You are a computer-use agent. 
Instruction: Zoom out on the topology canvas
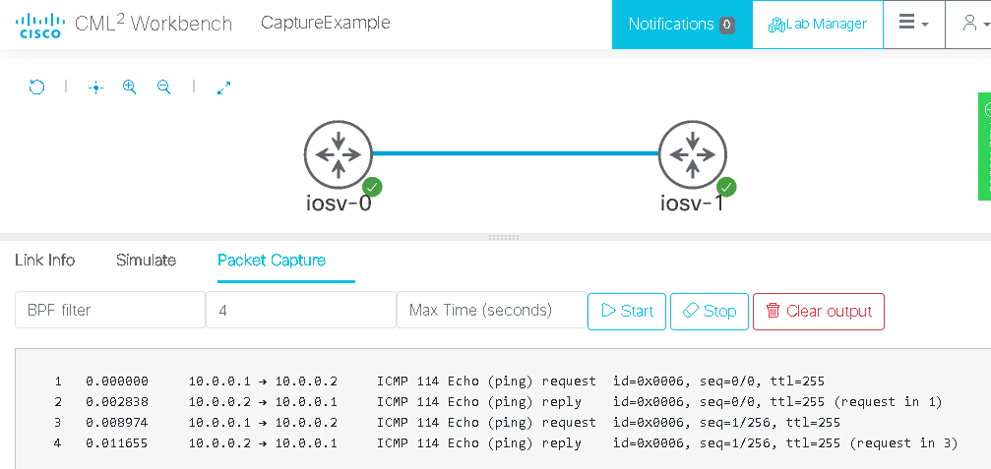click(x=163, y=88)
